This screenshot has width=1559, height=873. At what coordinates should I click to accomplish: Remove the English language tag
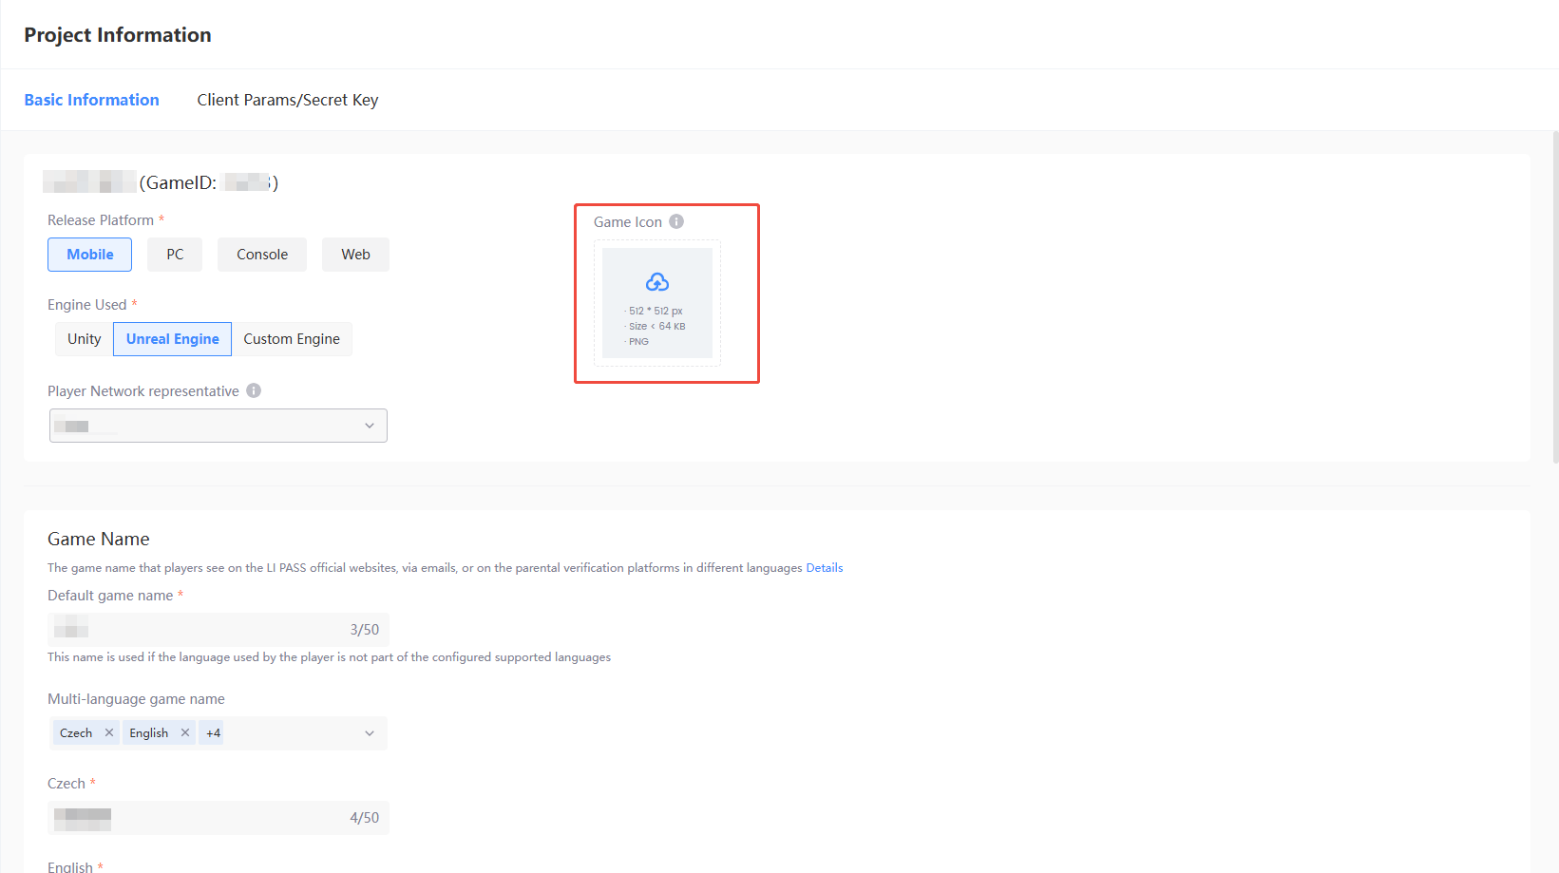click(x=185, y=732)
